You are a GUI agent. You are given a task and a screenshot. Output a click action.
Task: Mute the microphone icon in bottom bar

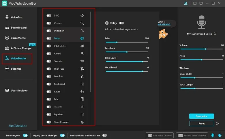point(213,135)
